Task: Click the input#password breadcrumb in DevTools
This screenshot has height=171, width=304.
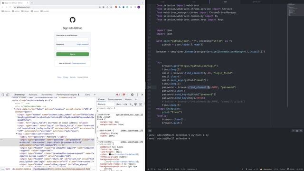Action: pyautogui.click(x=62, y=169)
